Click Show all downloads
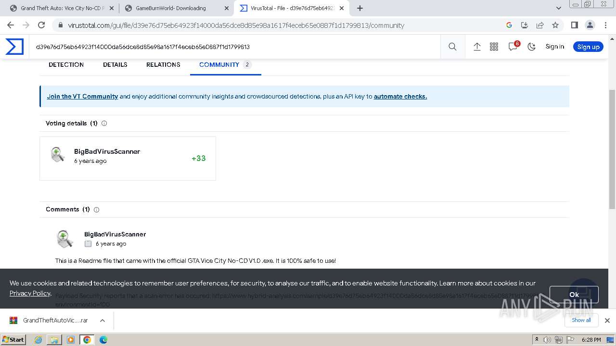This screenshot has height=346, width=616. point(581,320)
